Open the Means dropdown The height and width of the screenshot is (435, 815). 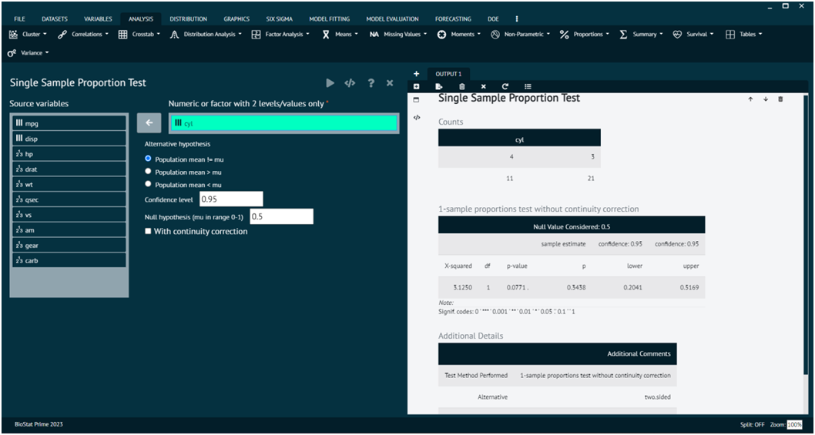[x=340, y=35]
